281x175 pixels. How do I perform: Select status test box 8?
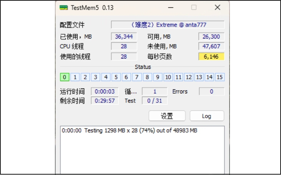[x=147, y=77]
